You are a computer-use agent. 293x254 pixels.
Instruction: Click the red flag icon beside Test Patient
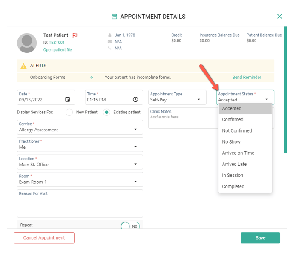click(75, 35)
